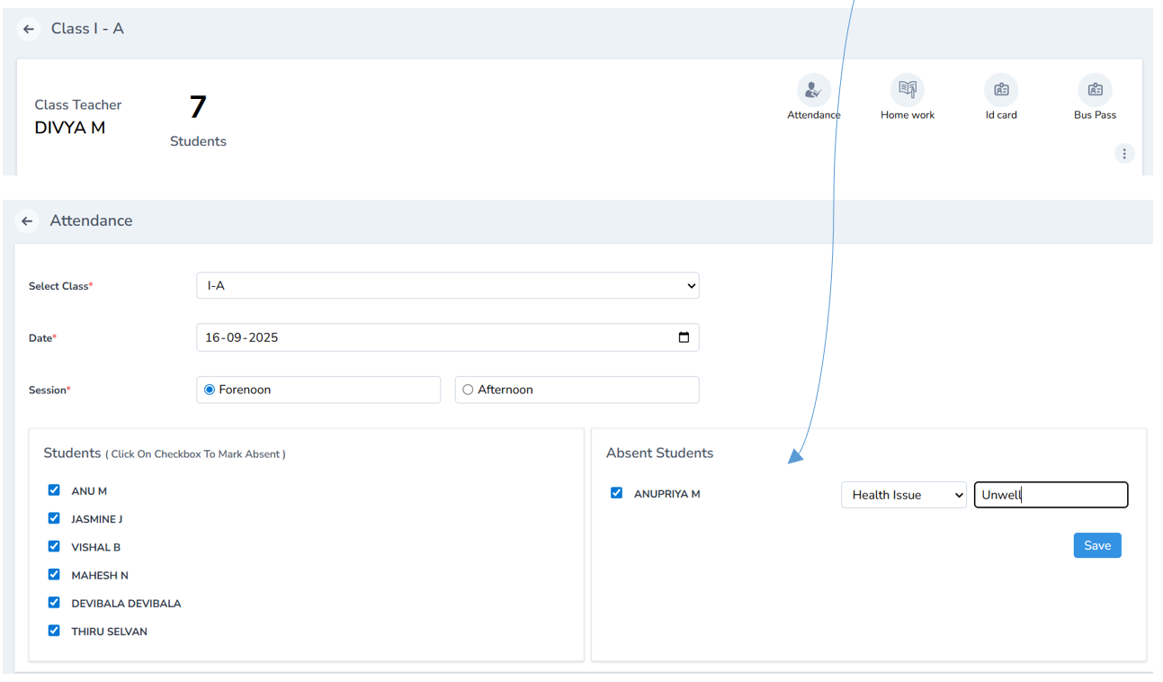Select the Afternoon session radio button

(468, 389)
